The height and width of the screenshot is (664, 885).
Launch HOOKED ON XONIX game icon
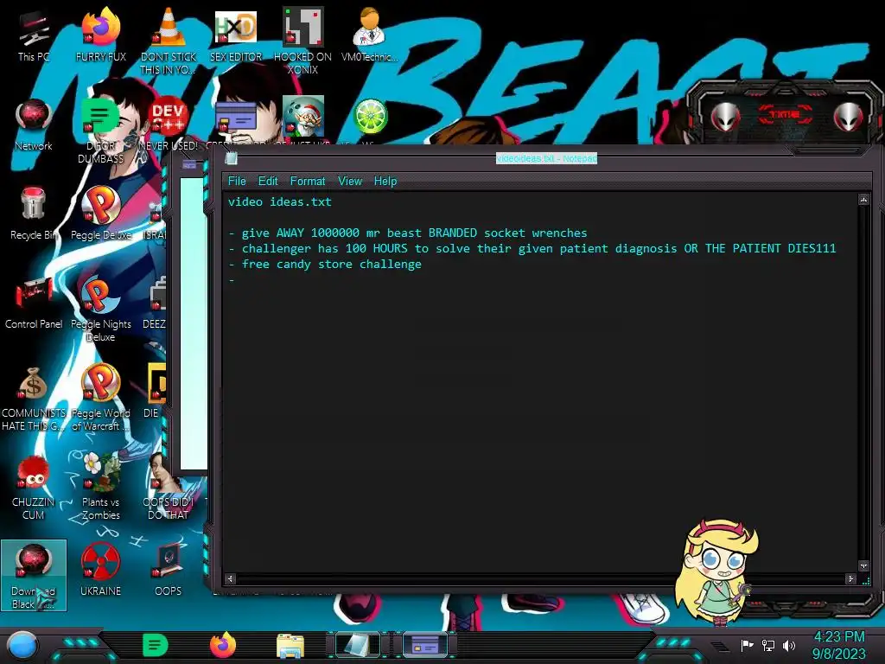[302, 41]
